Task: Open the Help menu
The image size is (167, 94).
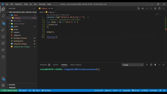Action: pyautogui.click(x=49, y=4)
